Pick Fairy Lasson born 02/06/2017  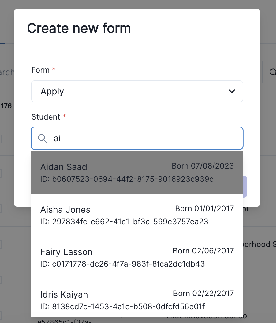pyautogui.click(x=137, y=257)
